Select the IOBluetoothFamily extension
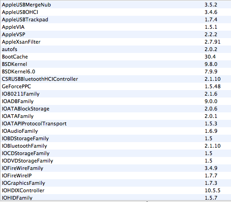The height and width of the screenshot is (202, 231). tap(115, 146)
